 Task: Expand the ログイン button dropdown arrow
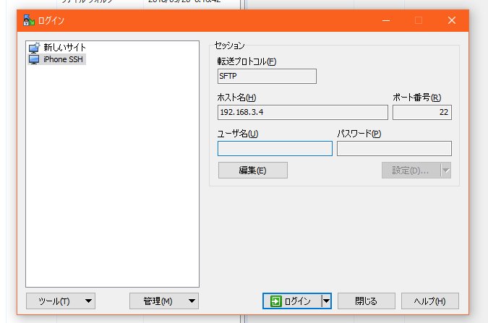pos(326,301)
